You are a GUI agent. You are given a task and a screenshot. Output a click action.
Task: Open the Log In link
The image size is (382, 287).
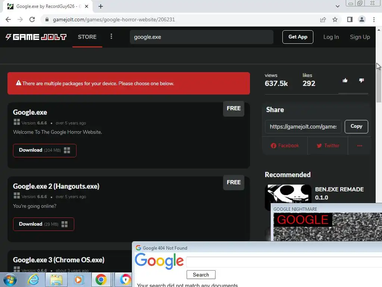(x=331, y=37)
